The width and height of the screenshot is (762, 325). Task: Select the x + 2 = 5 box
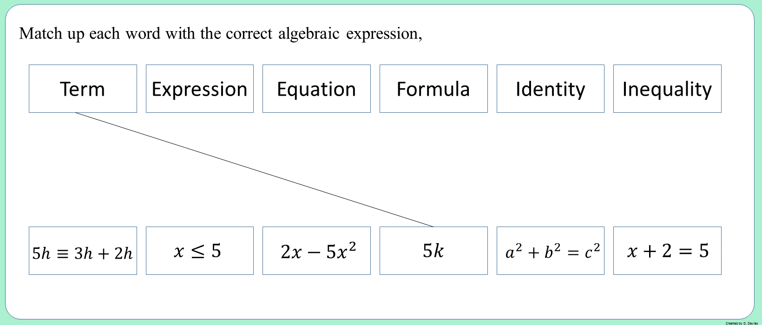click(667, 251)
